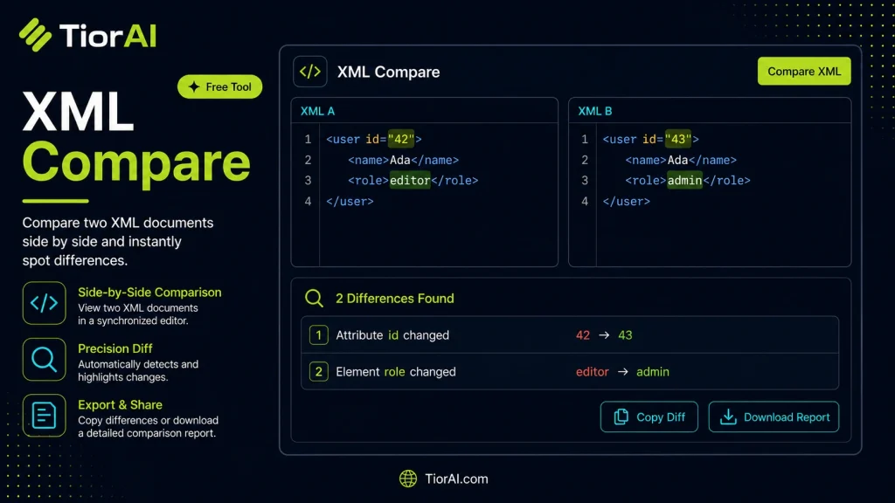Click red value 42 in difference row

coord(583,335)
